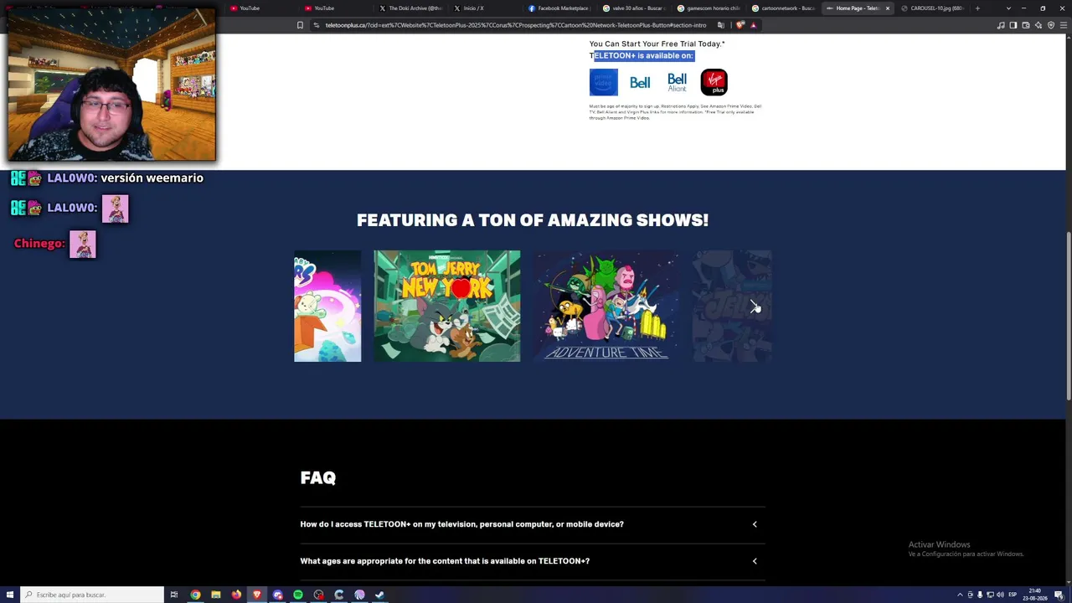Click the 'FEATURING A TON OF AMAZING SHOWS!' heading
The height and width of the screenshot is (603, 1072).
pos(533,220)
